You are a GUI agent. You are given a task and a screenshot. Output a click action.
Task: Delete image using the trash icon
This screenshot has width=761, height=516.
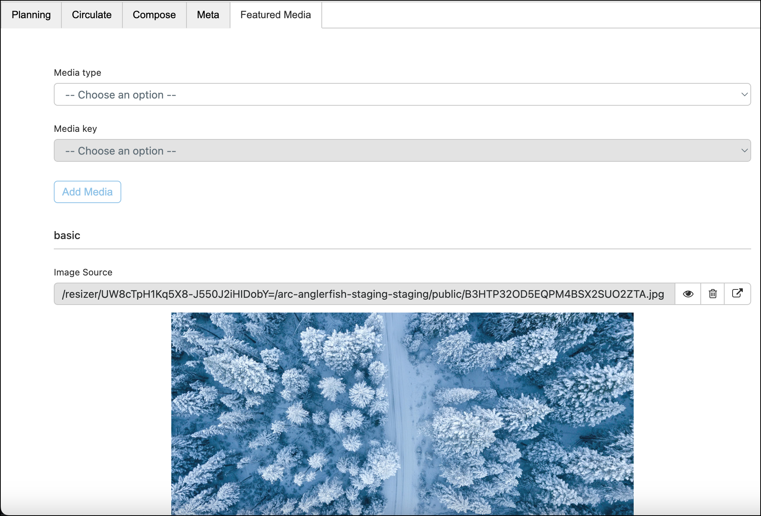click(x=713, y=294)
